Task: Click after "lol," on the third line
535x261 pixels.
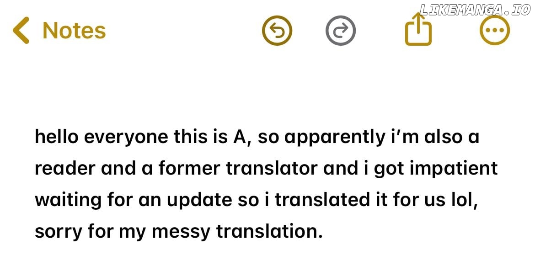Action: (x=479, y=200)
